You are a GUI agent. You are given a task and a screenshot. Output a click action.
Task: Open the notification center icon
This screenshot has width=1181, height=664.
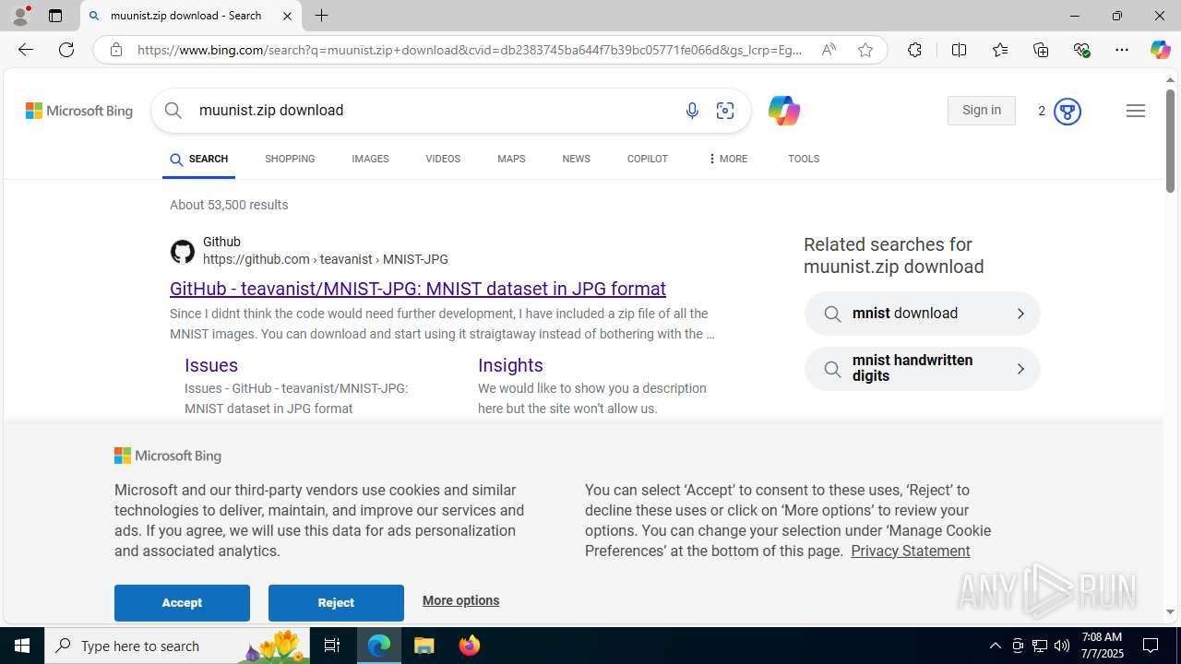[1151, 646]
